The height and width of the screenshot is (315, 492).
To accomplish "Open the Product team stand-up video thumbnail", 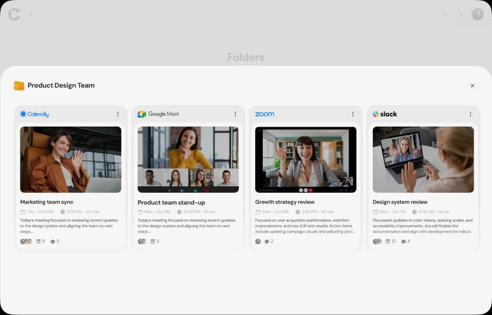I will click(188, 159).
